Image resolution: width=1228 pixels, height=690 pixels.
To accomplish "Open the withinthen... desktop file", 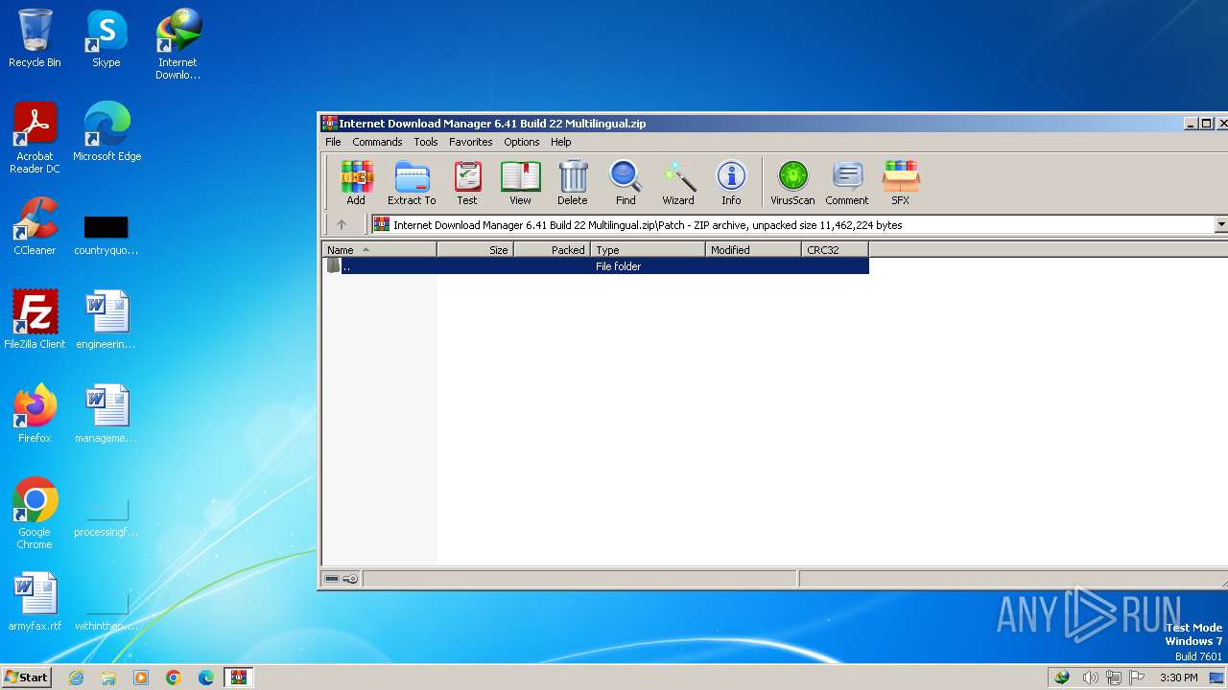I will tap(106, 611).
